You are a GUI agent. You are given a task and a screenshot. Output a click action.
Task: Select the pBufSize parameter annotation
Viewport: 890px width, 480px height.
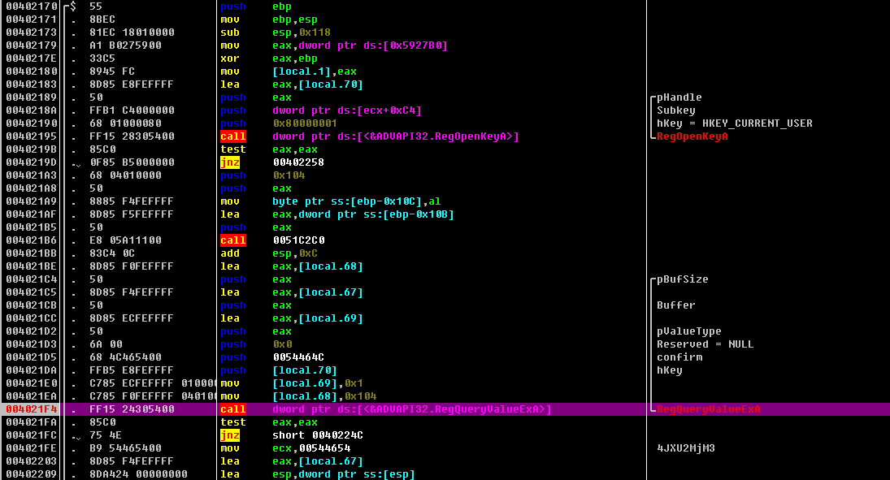676,279
